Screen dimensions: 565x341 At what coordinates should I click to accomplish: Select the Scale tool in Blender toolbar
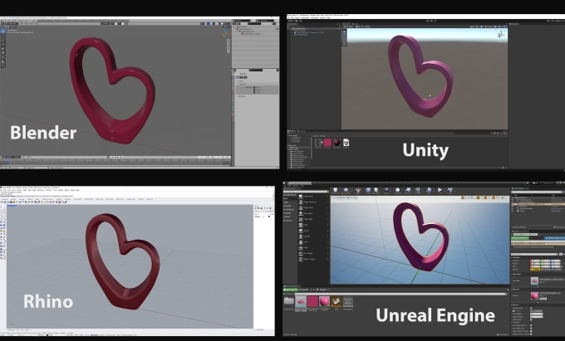coord(2,49)
